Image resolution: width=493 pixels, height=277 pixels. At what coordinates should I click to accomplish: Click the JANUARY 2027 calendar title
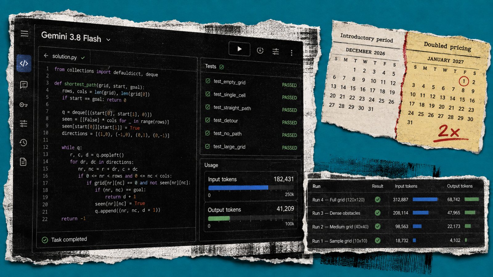pyautogui.click(x=445, y=60)
